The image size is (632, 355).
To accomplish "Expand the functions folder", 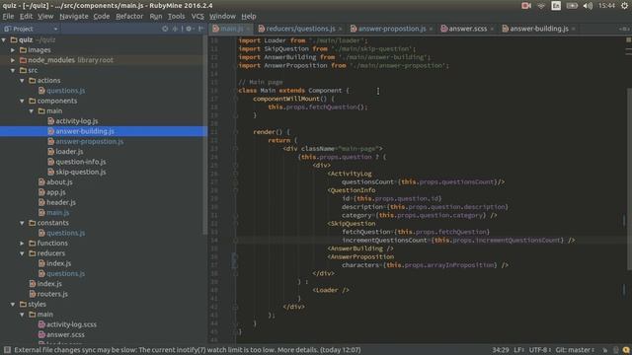I will coord(22,244).
